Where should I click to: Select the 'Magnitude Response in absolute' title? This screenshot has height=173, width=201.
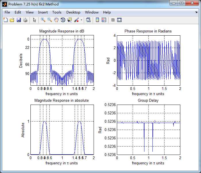[x=61, y=100]
